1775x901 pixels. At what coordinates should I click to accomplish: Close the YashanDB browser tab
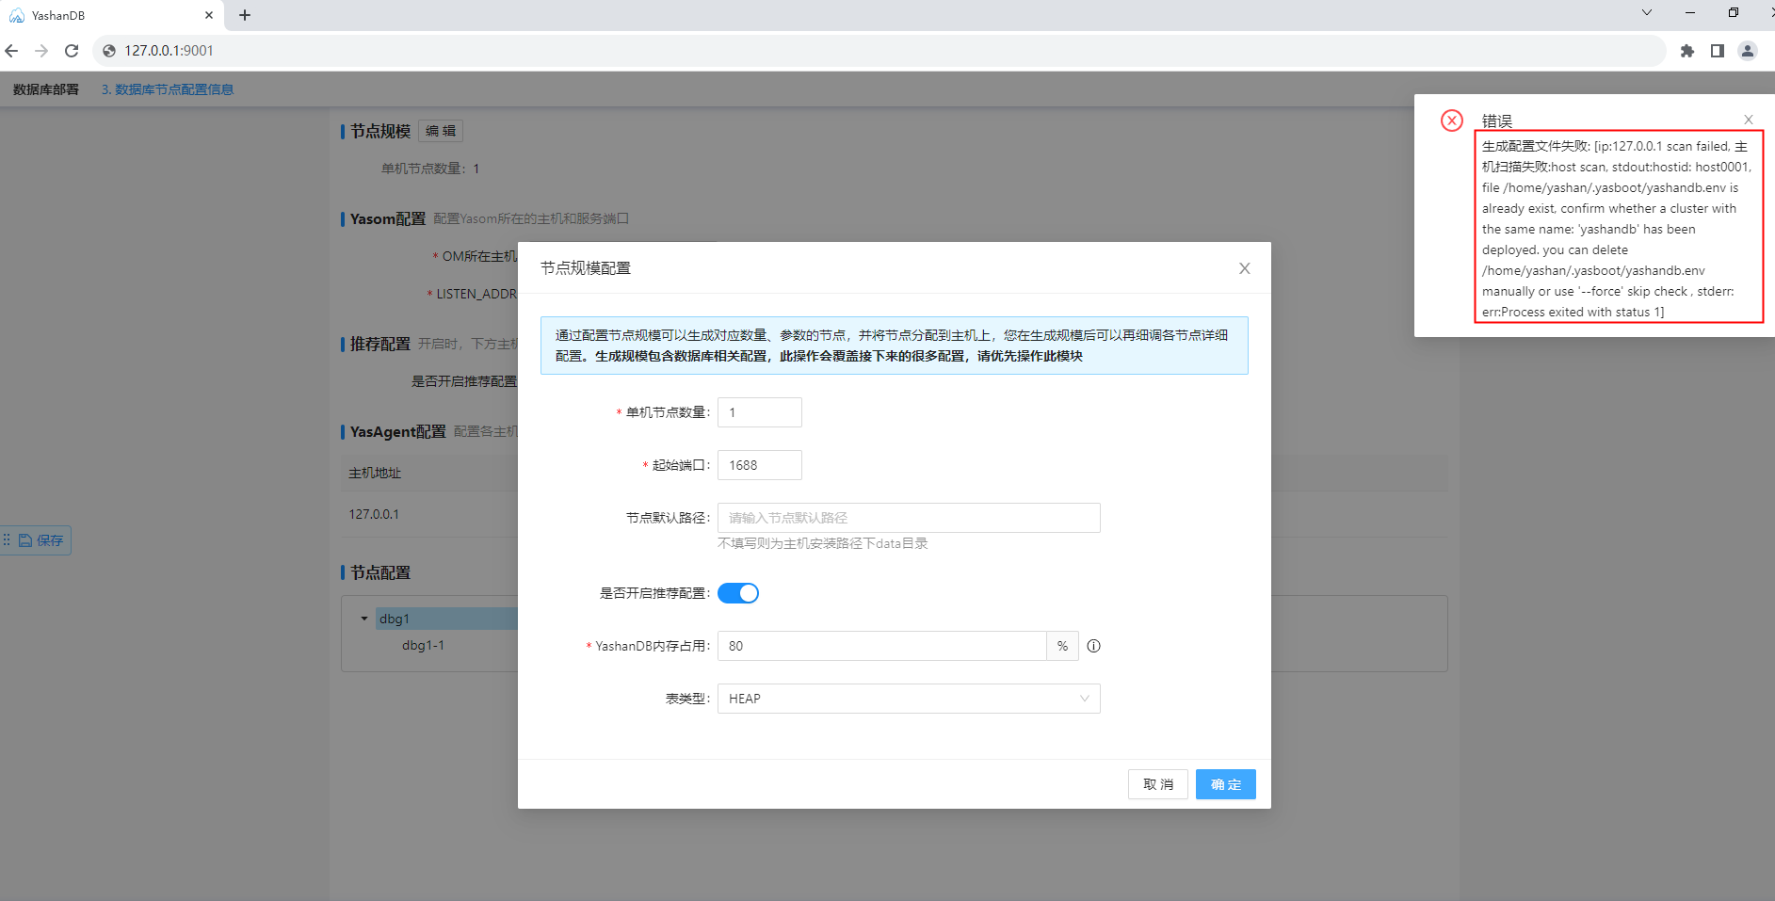[209, 15]
